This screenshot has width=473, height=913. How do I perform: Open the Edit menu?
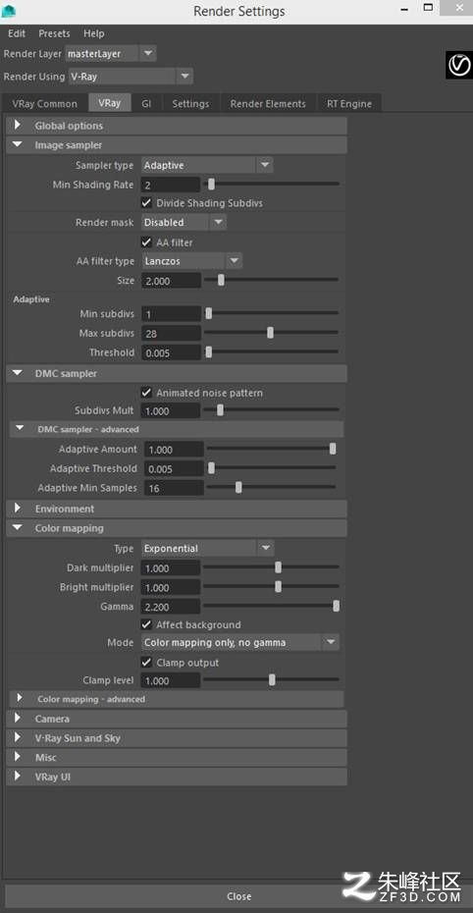17,33
